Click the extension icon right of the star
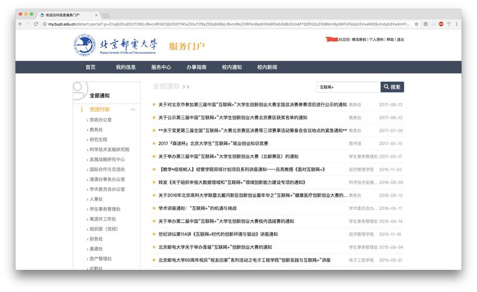Image resolution: width=477 pixels, height=292 pixels. click(x=426, y=24)
